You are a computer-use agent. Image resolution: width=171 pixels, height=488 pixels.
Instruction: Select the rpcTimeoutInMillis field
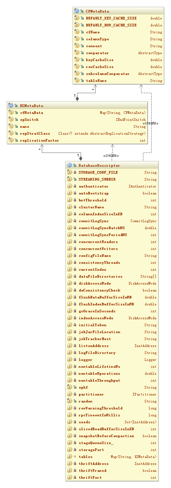[x=112, y=415]
